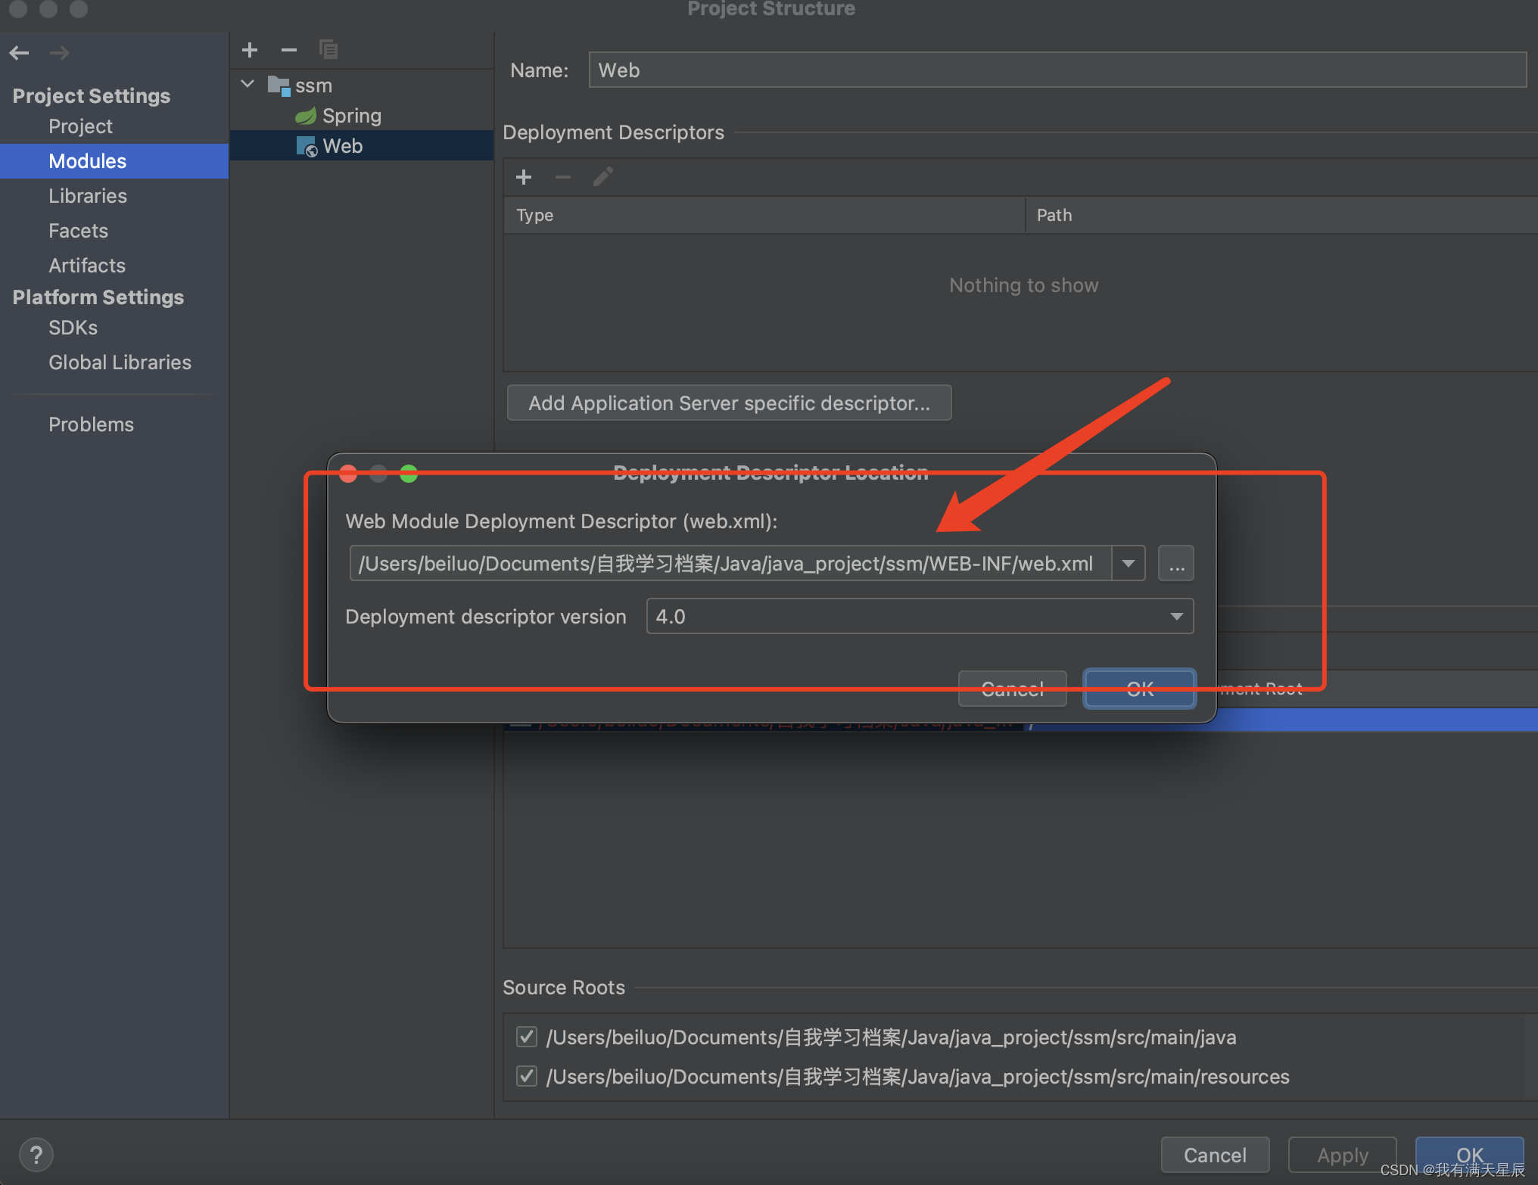1538x1185 pixels.
Task: Click into the Name text field
Action: click(1057, 70)
